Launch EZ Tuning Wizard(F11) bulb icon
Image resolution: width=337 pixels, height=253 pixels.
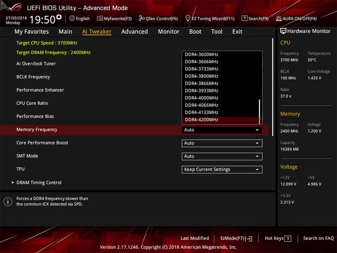(x=188, y=18)
